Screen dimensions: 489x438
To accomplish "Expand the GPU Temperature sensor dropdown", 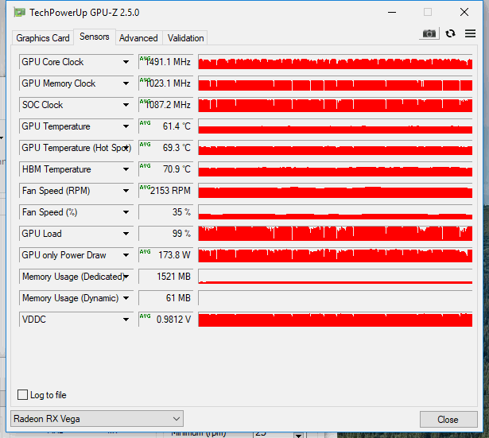I will [126, 126].
